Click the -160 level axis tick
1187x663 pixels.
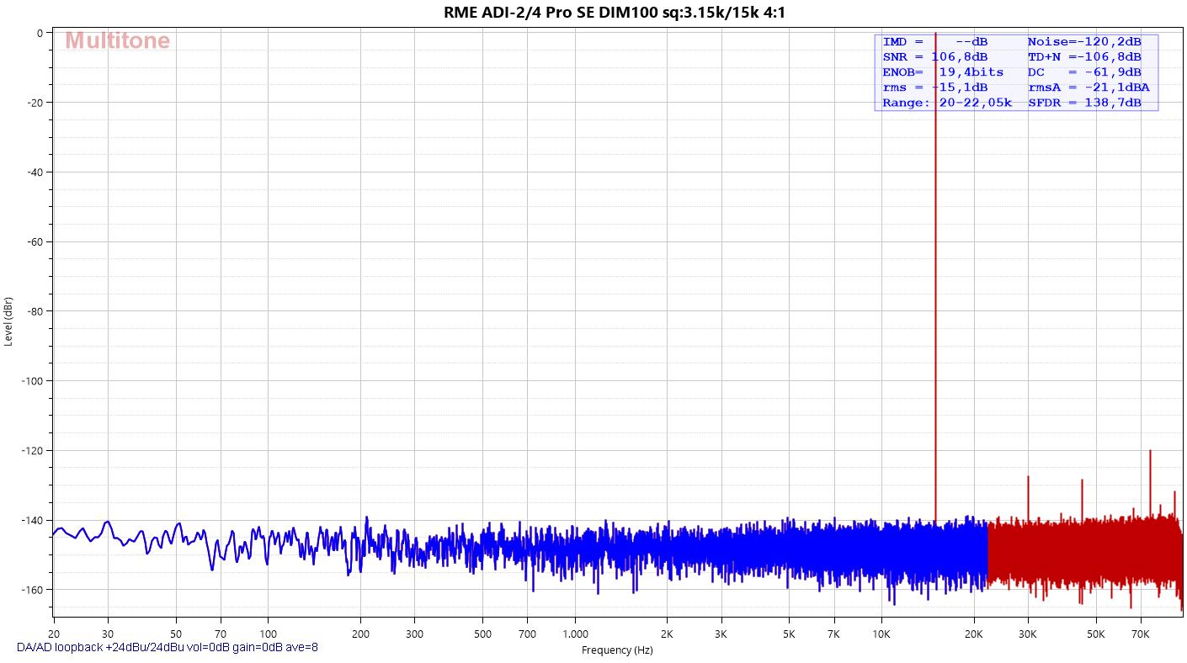point(32,589)
